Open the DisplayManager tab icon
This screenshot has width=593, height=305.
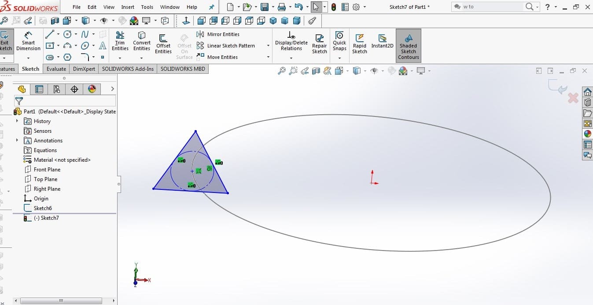pos(92,89)
